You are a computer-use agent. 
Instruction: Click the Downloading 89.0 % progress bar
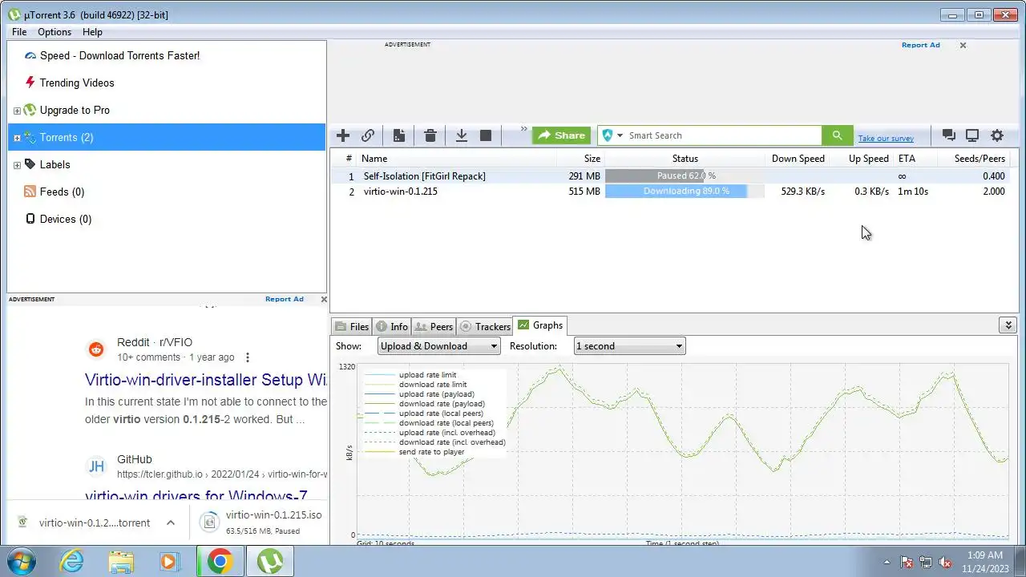685,192
